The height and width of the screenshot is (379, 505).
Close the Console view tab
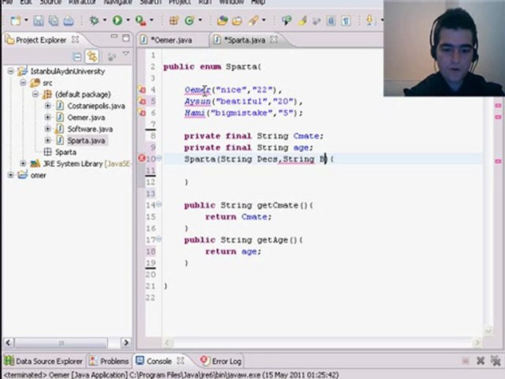[180, 361]
